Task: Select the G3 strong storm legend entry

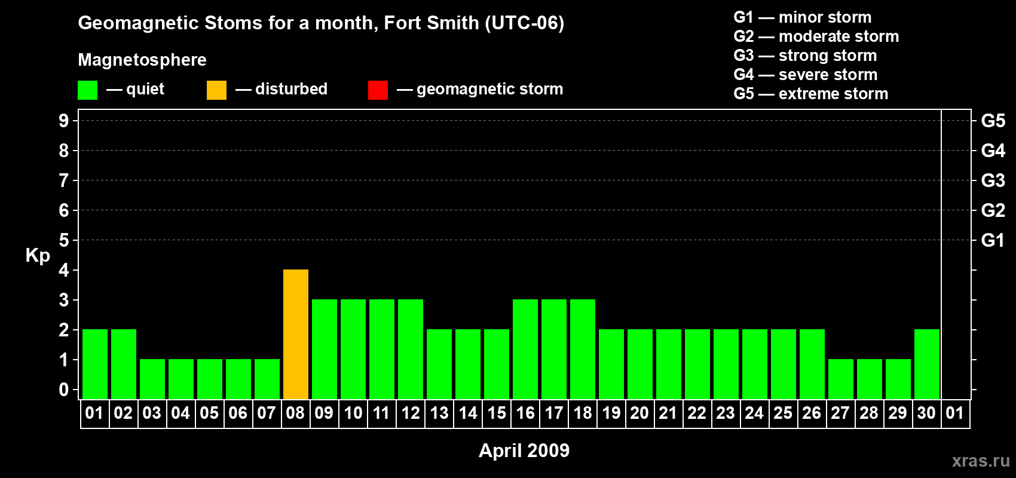Action: (805, 56)
